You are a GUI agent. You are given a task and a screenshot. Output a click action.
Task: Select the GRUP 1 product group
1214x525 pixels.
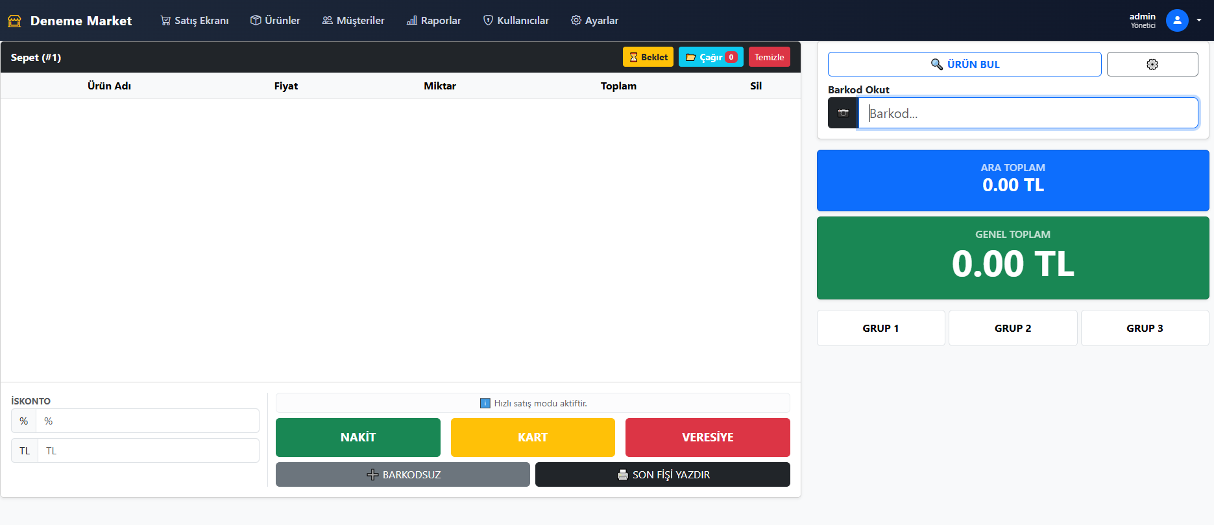coord(880,328)
